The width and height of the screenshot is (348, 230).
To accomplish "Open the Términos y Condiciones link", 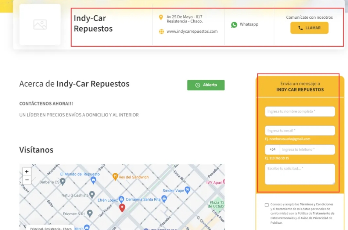I will point(316,204).
